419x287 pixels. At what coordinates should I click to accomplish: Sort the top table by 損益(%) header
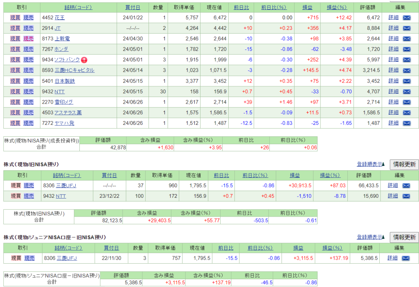(x=338, y=7)
